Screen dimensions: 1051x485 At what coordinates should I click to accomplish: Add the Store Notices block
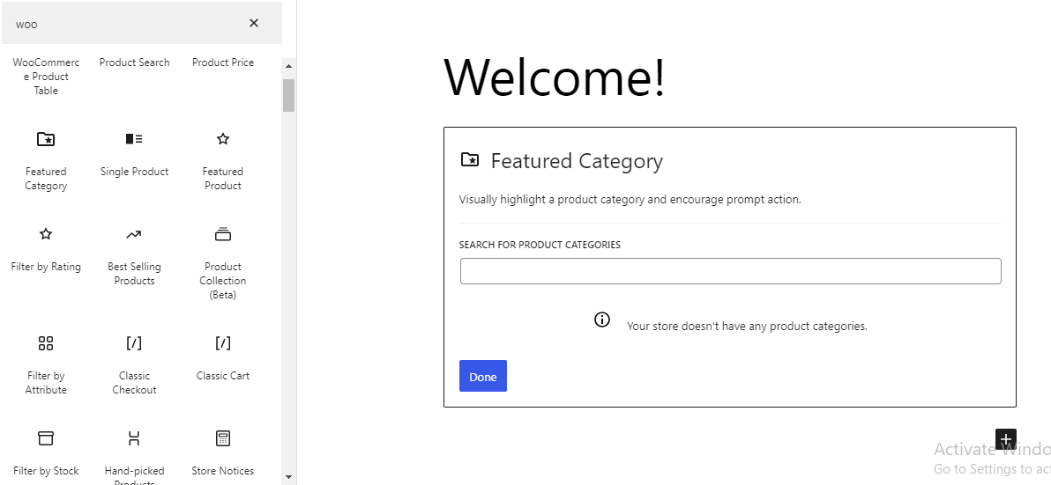[x=223, y=452]
